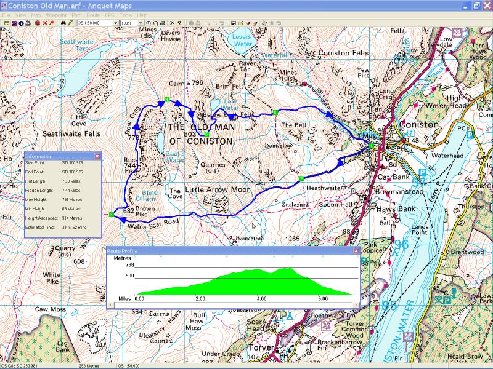Click route waypoint 6 marker near The Bell
The height and width of the screenshot is (369, 493).
pyautogui.click(x=275, y=113)
